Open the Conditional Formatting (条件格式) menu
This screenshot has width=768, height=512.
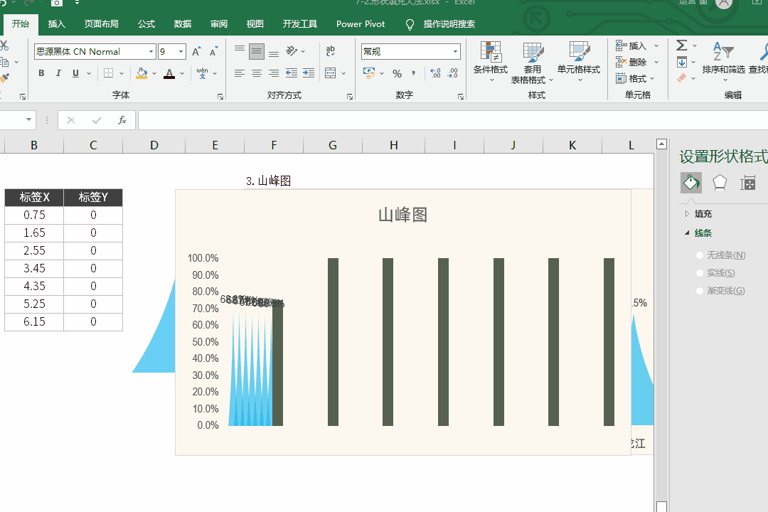490,60
